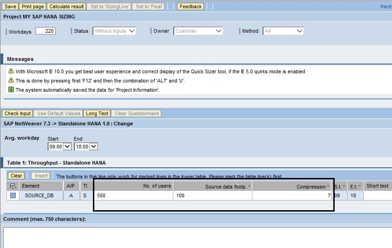The height and width of the screenshot is (248, 392).
Task: Click the E.t. cell showing 18
Action: pyautogui.click(x=355, y=195)
